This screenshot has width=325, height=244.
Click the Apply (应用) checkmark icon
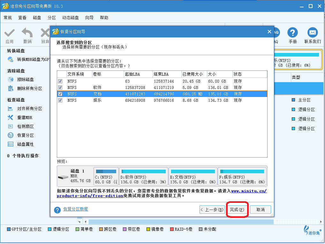10,33
